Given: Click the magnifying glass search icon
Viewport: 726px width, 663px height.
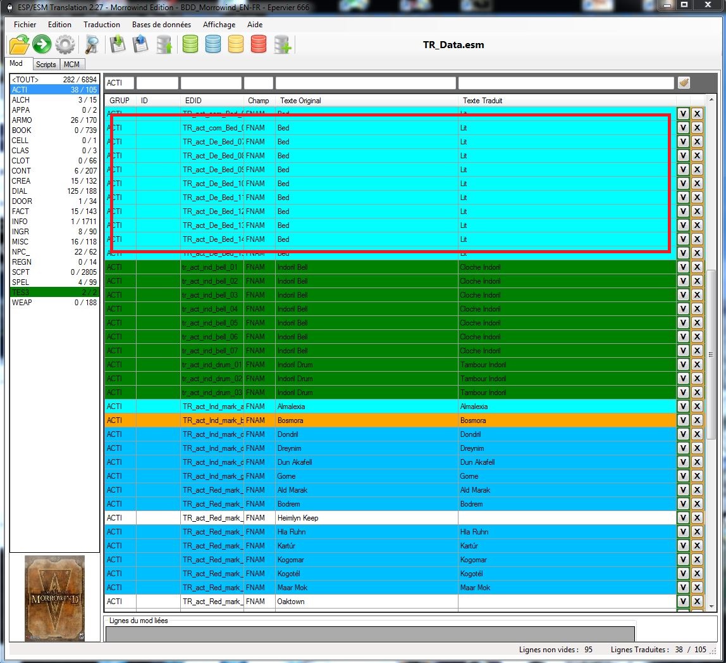Looking at the screenshot, I should (x=92, y=45).
